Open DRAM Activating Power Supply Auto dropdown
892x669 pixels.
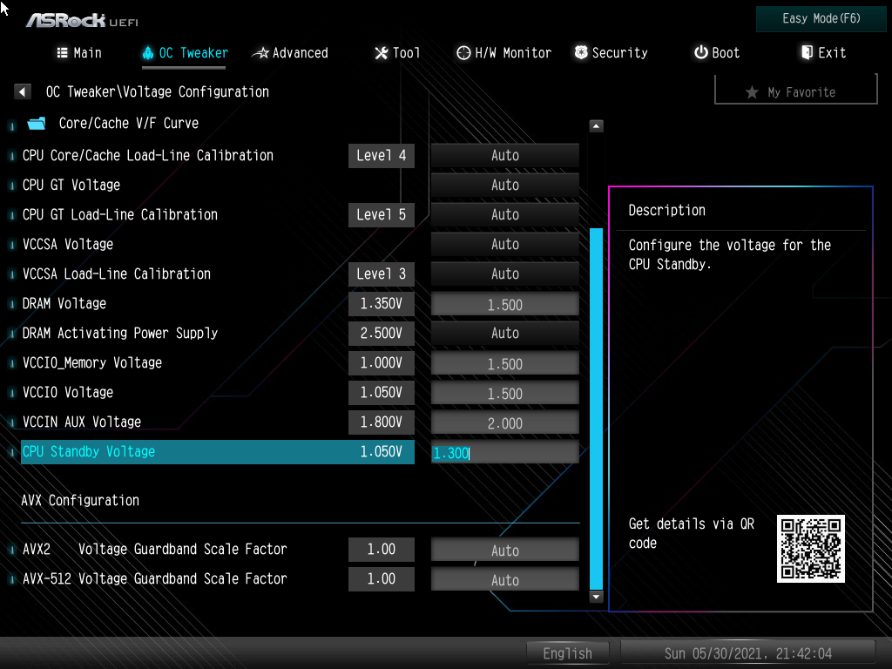pos(505,333)
